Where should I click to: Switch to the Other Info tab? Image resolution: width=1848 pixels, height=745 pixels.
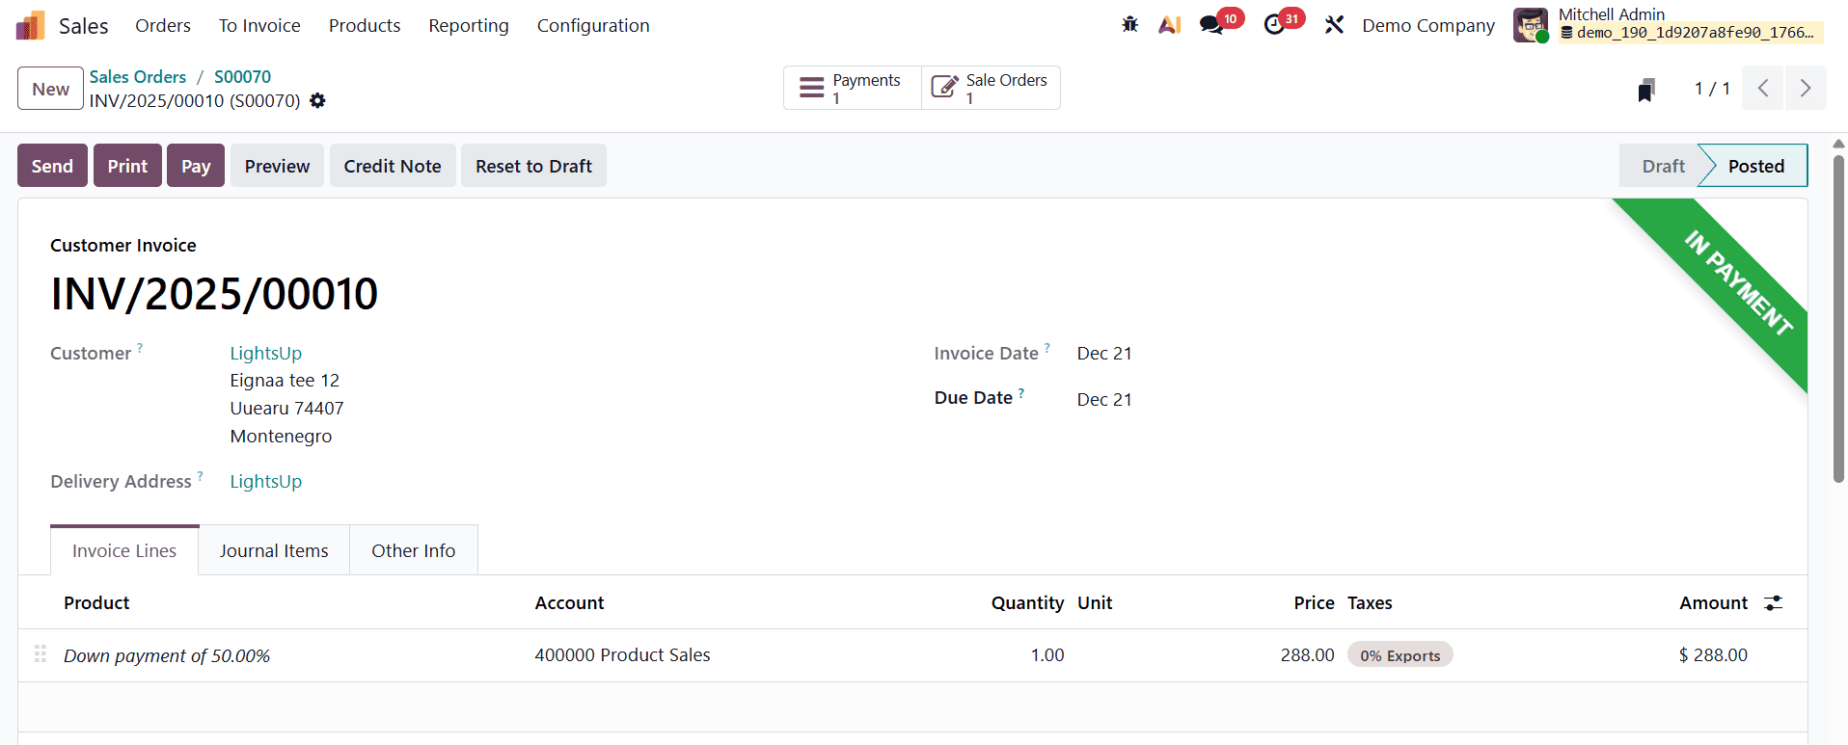[x=413, y=549]
